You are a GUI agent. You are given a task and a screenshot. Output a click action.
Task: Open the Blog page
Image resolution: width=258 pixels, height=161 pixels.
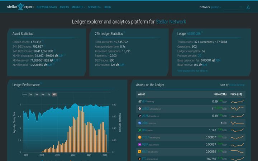click(107, 7)
